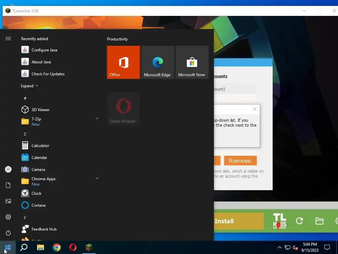Screen dimensions: 338x254
Task: Open the user account icon in Start
Action: (8, 170)
